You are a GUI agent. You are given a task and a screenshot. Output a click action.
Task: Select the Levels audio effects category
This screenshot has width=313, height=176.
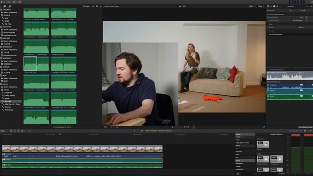(x=246, y=161)
